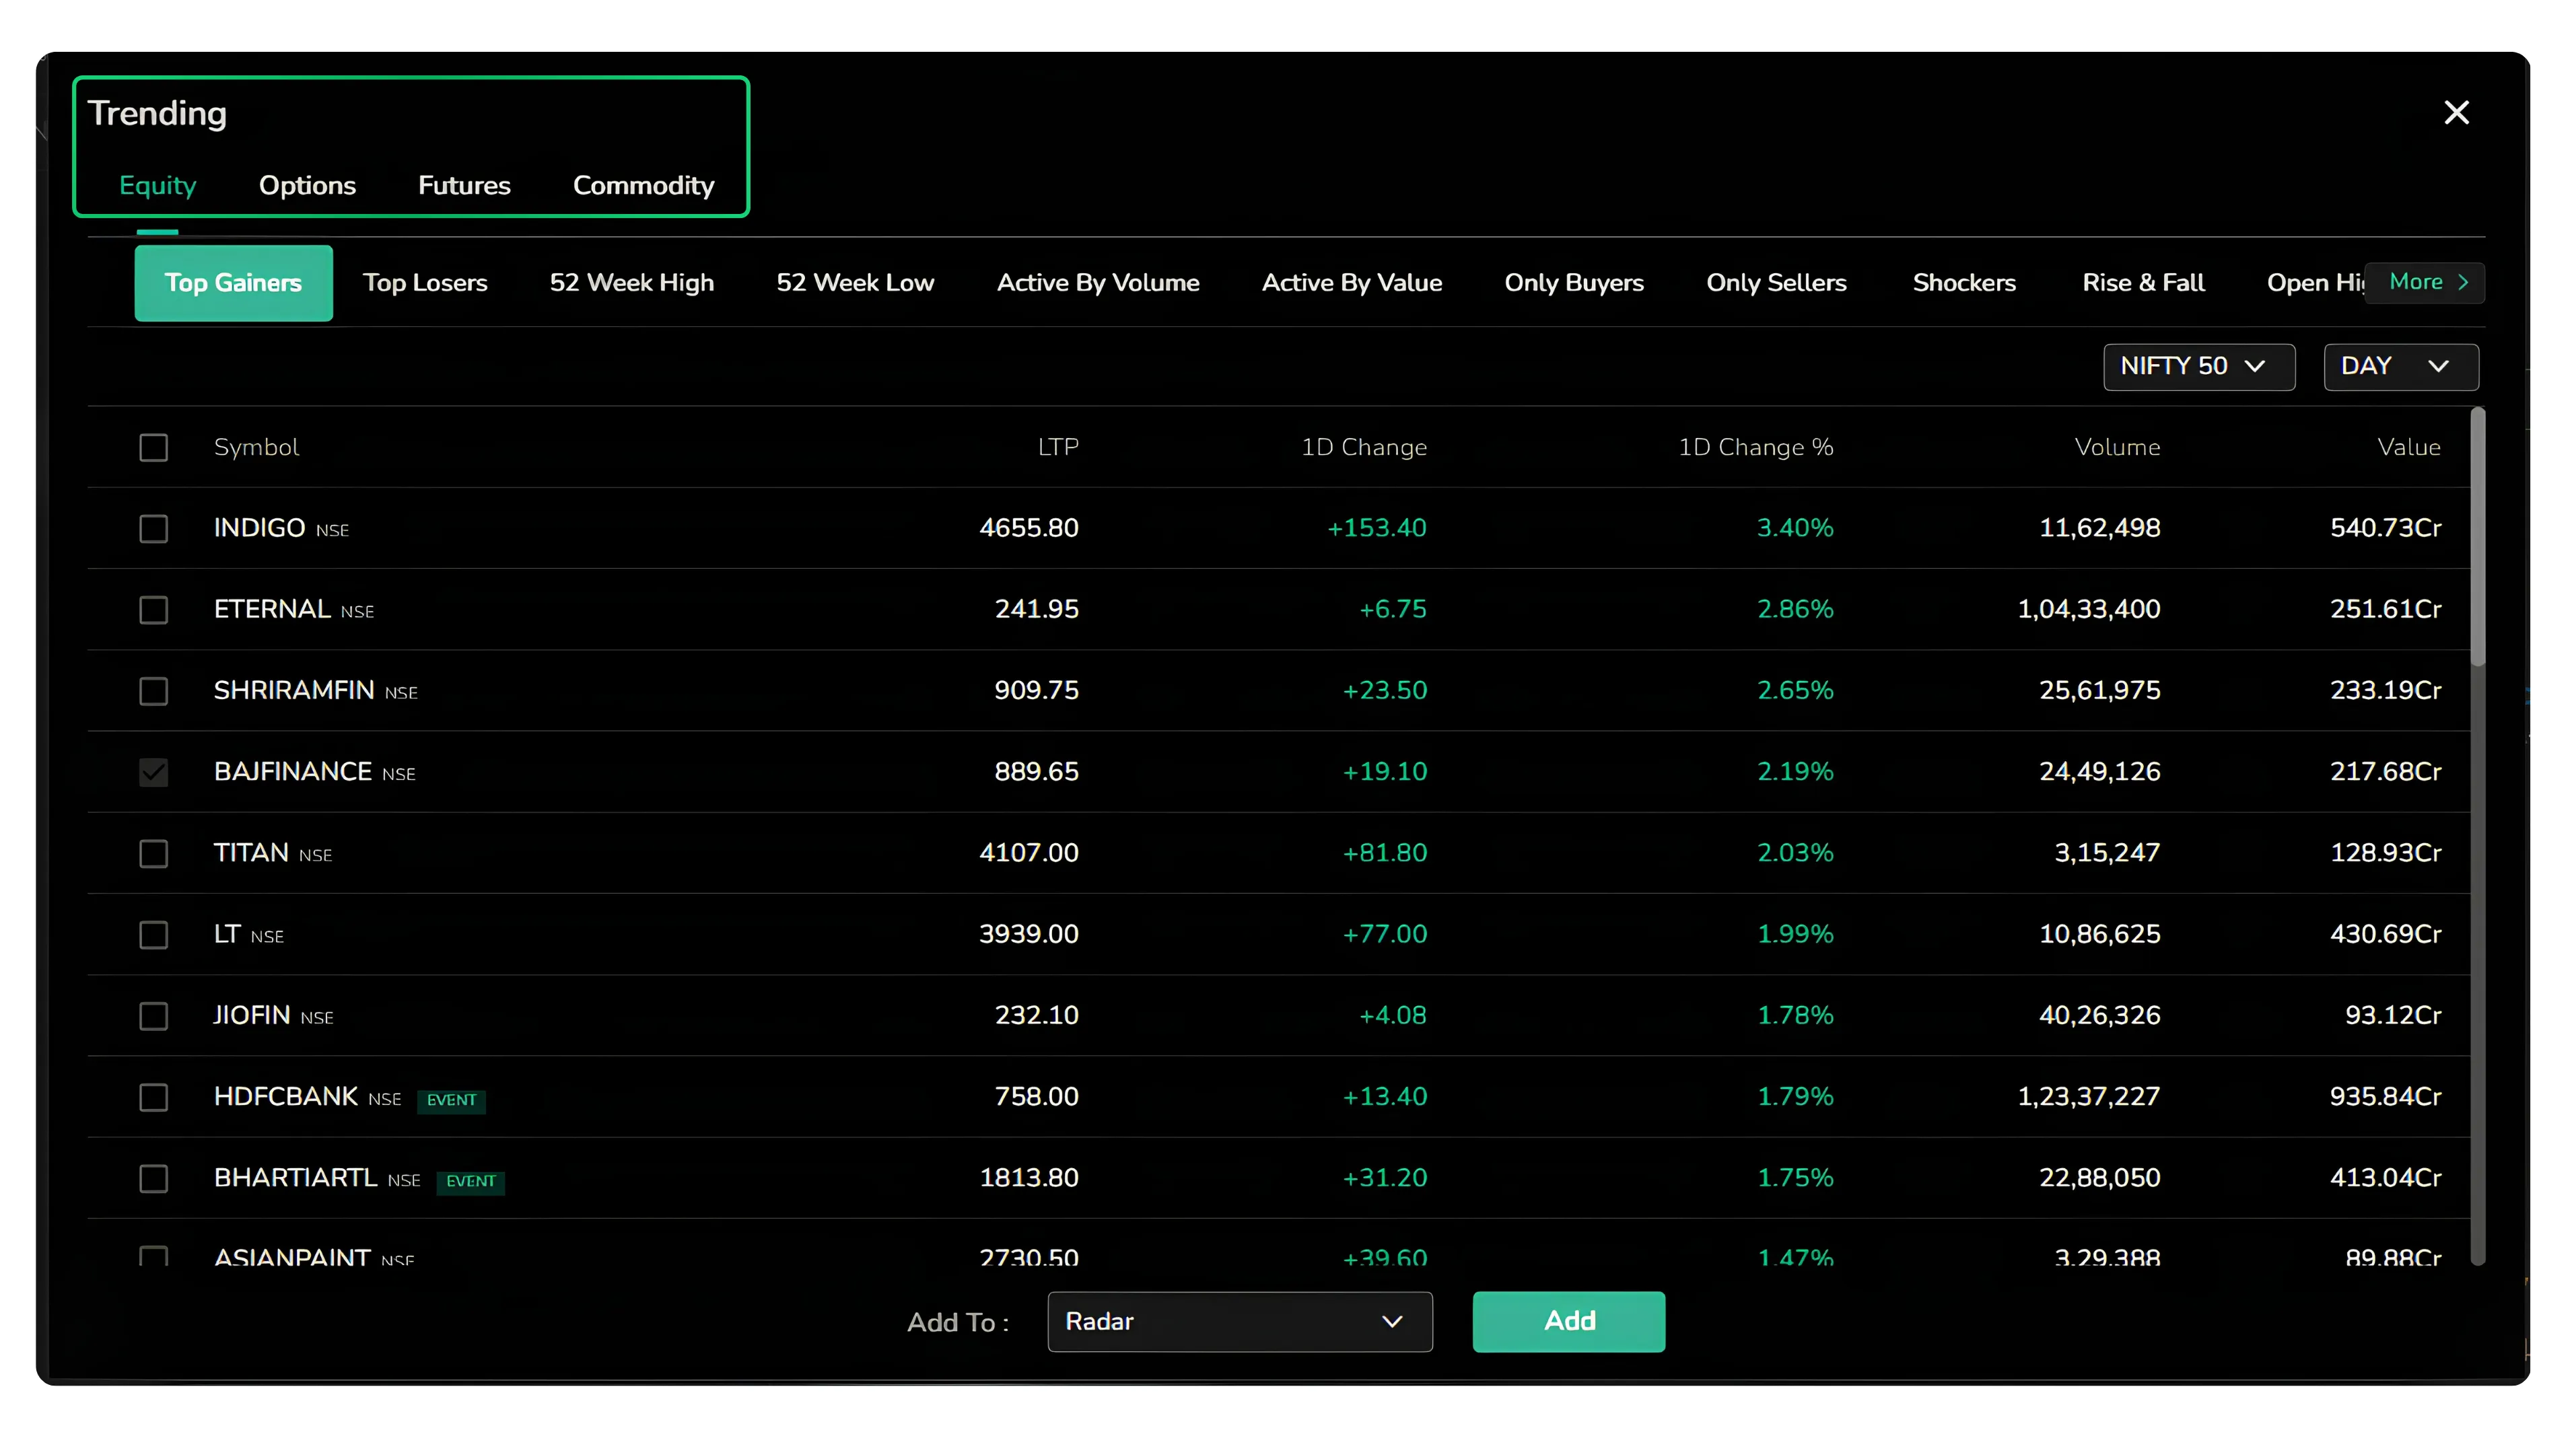Check the INDIGO row checkbox
2576x1430 pixels.
pyautogui.click(x=153, y=528)
